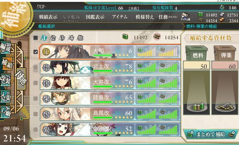This screenshot has height=145, width=239.
Task: Open the 改装 remodel side icon
Action: [5, 80]
